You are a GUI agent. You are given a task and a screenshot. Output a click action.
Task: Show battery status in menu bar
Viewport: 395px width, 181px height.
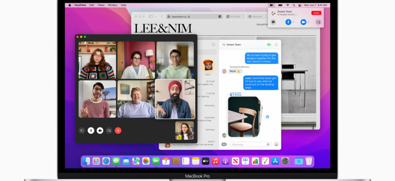[280, 5]
